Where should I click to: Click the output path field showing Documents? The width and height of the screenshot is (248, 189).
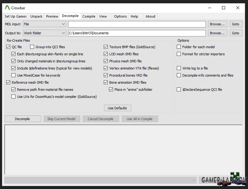(x=137, y=33)
